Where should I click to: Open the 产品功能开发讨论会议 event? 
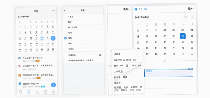coord(36,59)
